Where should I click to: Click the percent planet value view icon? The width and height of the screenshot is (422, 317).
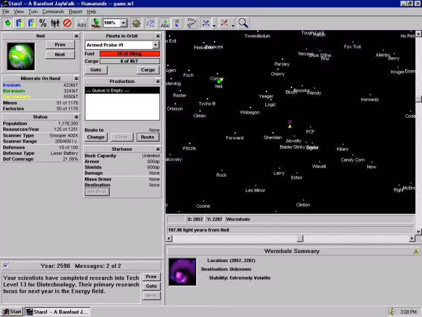[x=43, y=23]
